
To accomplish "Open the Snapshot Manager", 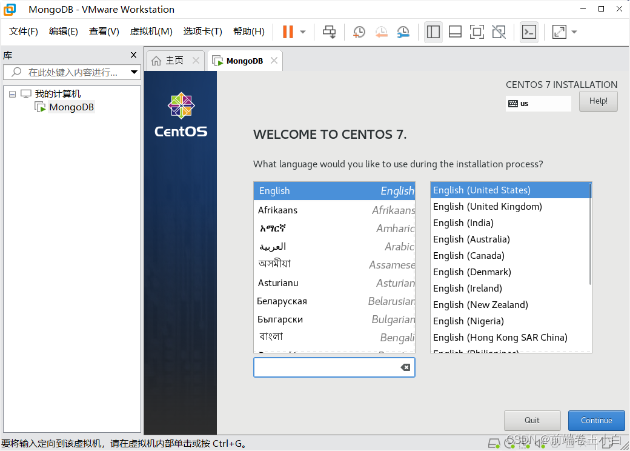I will pos(403,32).
